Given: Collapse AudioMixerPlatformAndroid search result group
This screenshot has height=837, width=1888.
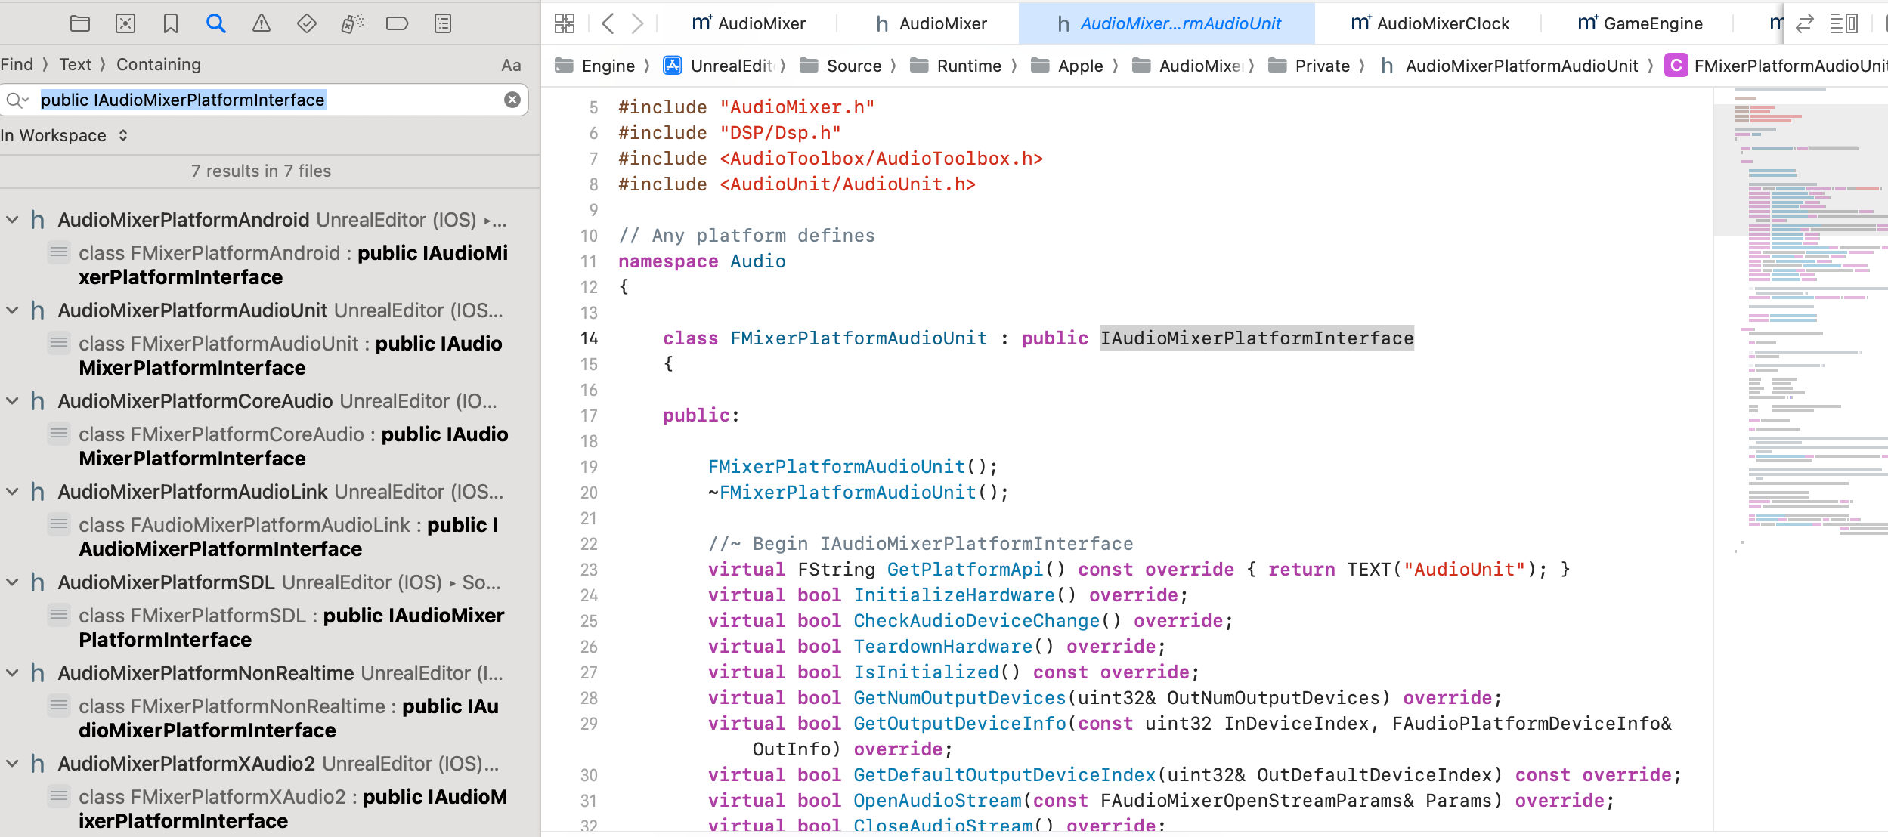Looking at the screenshot, I should click(x=12, y=220).
